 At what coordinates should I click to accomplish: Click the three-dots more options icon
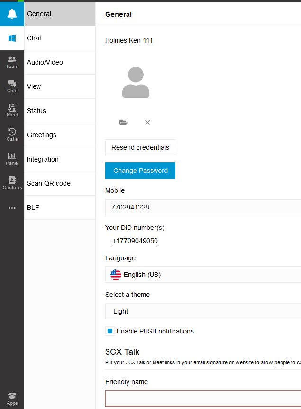point(12,208)
